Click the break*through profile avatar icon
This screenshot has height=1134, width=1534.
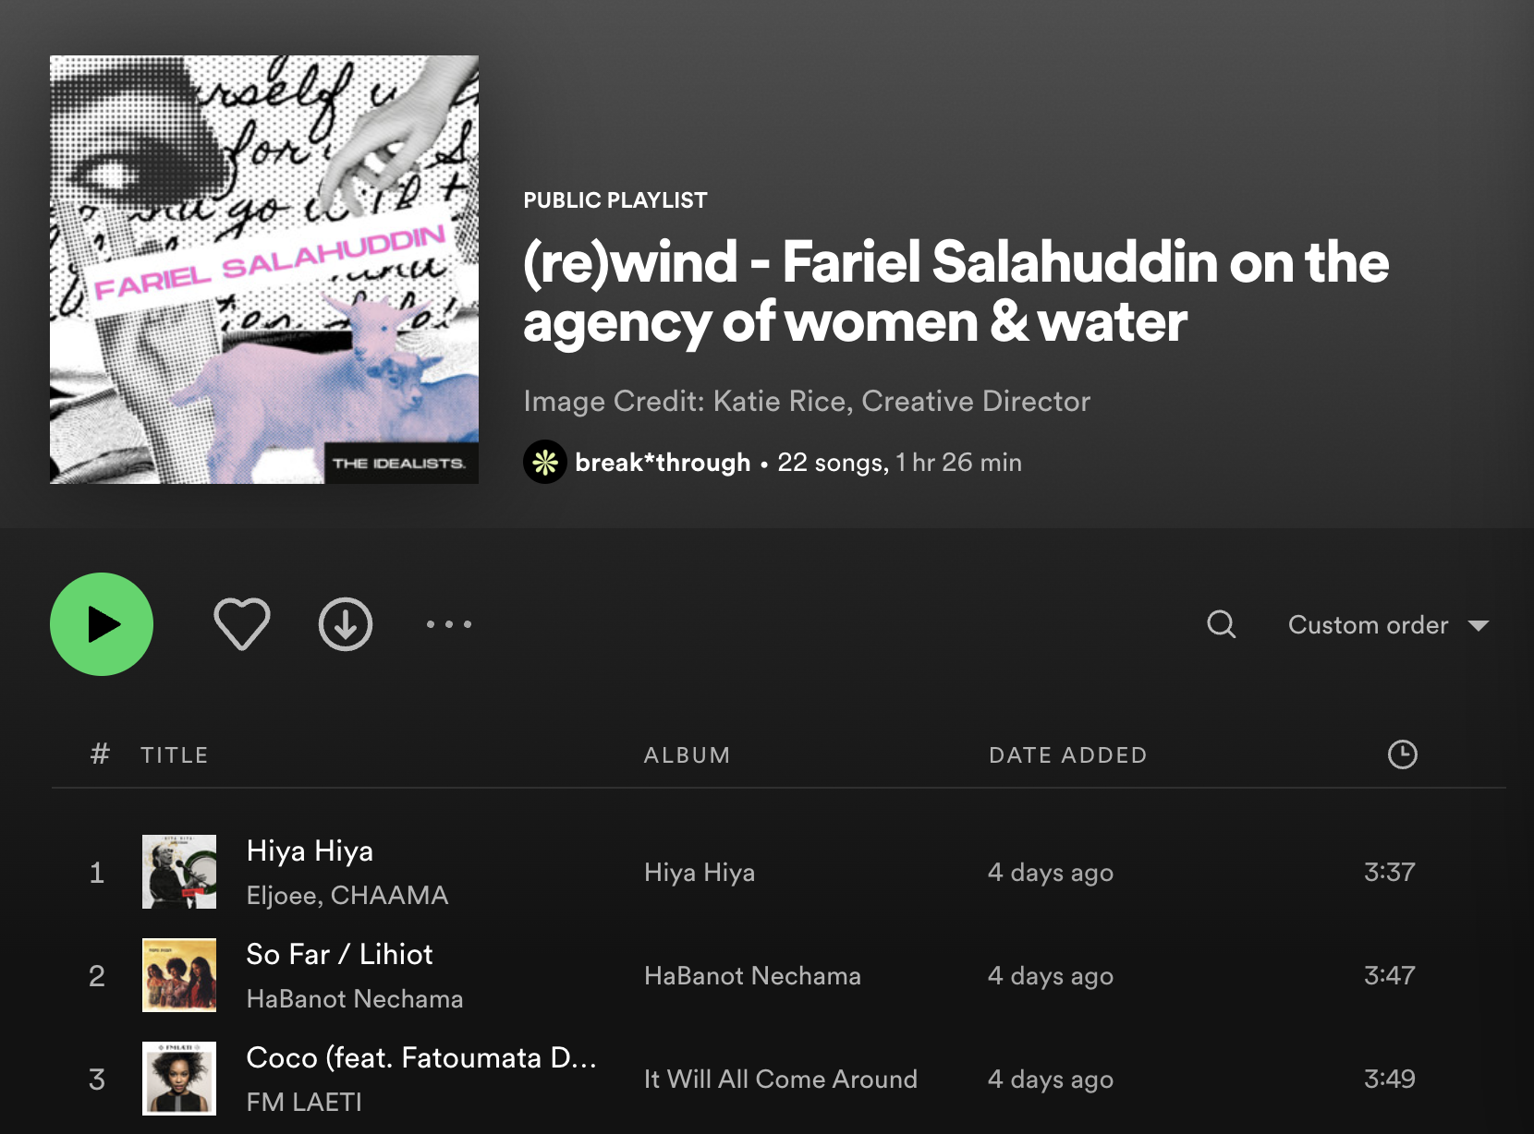click(x=545, y=462)
